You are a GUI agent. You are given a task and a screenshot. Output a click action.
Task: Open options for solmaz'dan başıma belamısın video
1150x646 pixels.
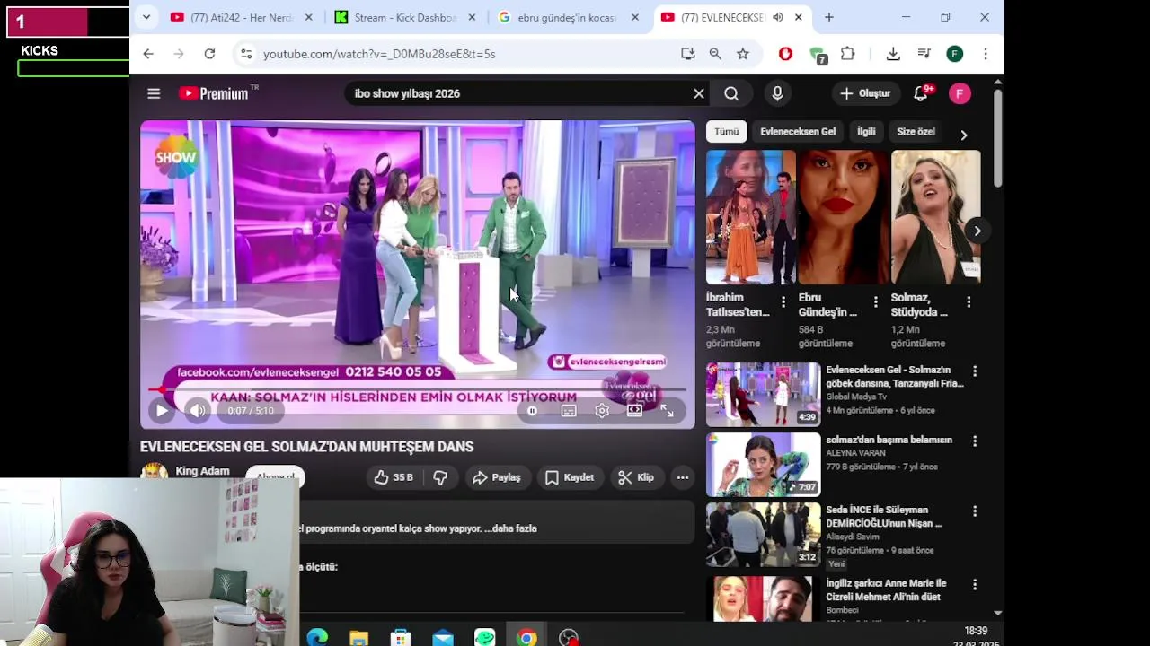tap(975, 441)
